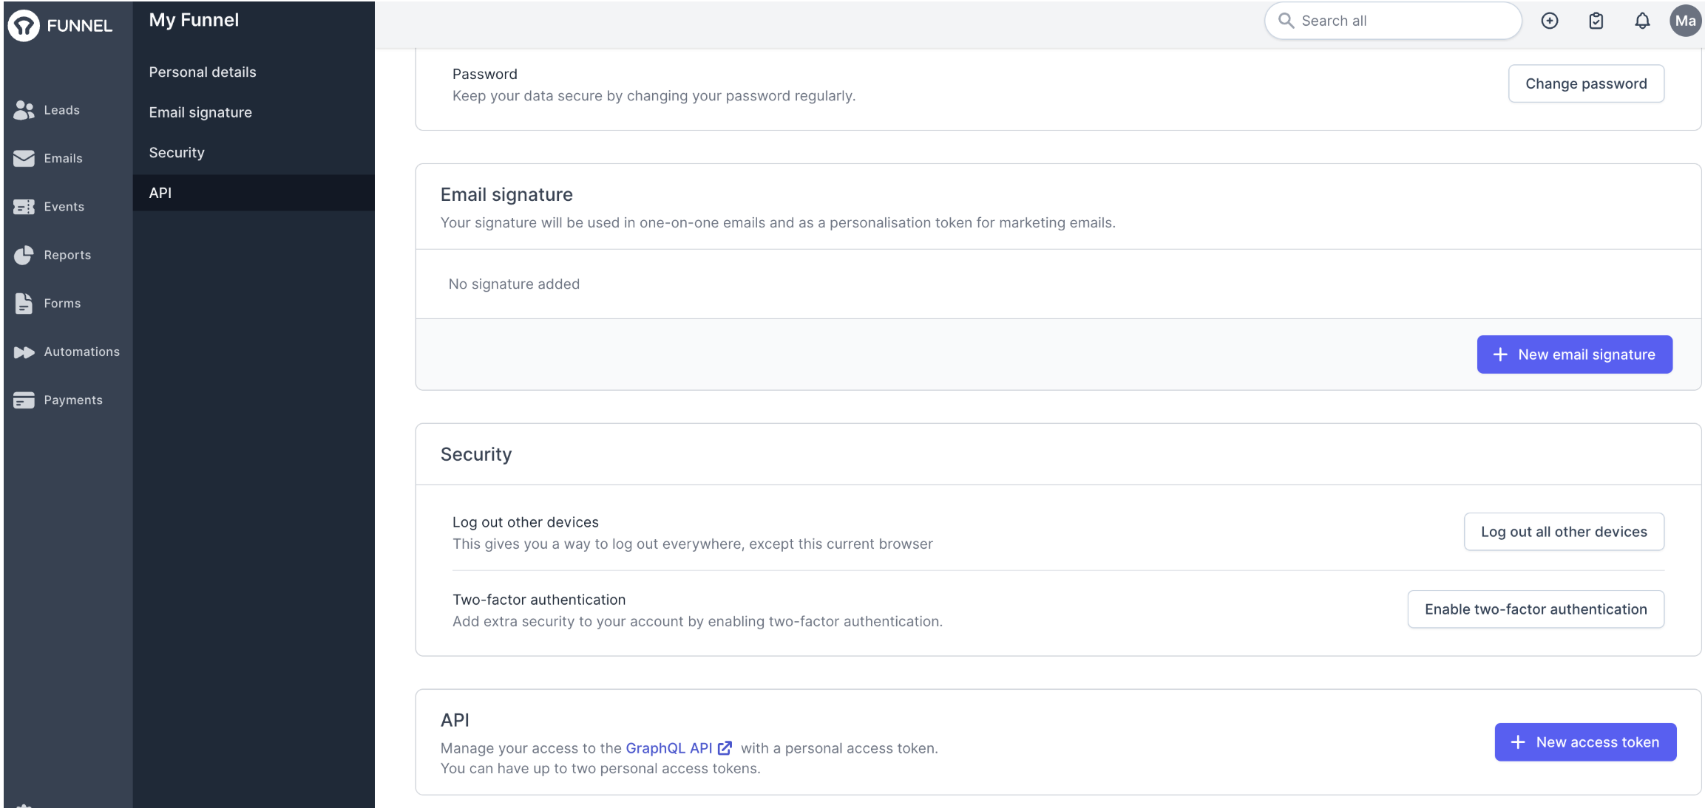Add a New email signature
Image resolution: width=1705 pixels, height=808 pixels.
pos(1574,355)
